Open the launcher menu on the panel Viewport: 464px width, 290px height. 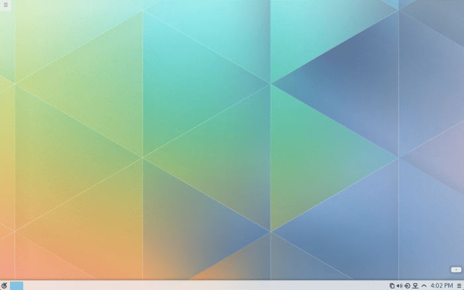click(x=5, y=285)
